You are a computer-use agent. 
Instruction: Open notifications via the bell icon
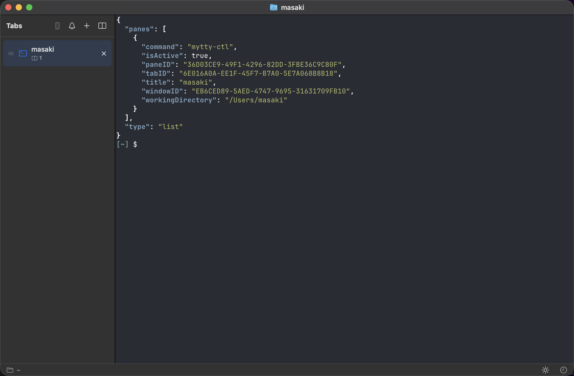(72, 26)
